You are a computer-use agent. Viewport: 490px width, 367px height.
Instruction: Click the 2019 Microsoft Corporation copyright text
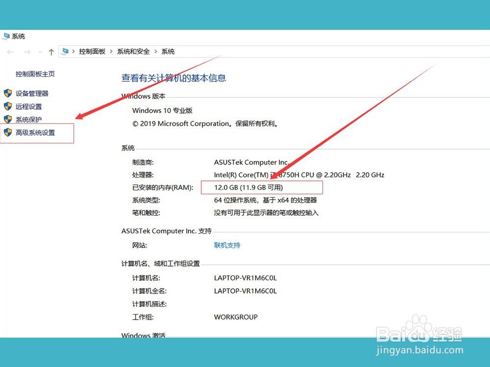tap(205, 124)
